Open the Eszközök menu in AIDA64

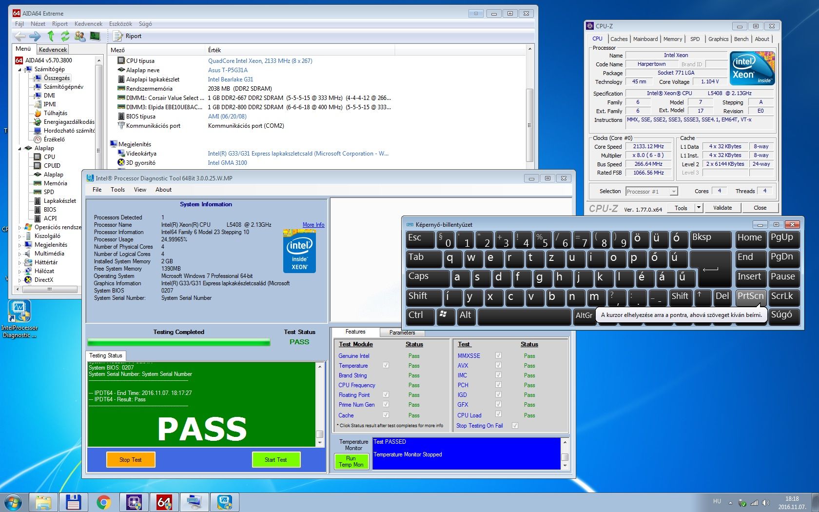coord(120,23)
